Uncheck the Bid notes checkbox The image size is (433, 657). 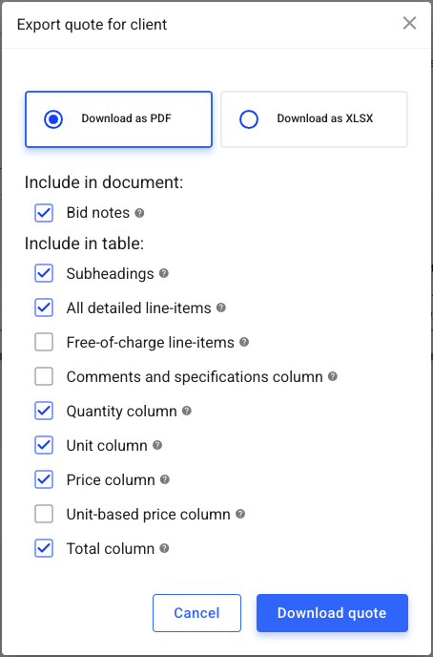[x=44, y=213]
